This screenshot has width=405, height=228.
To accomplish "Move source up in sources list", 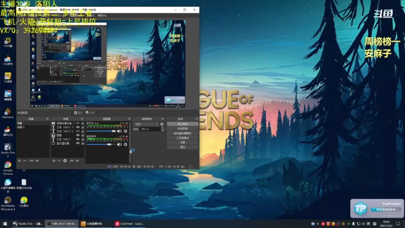I will (x=71, y=161).
